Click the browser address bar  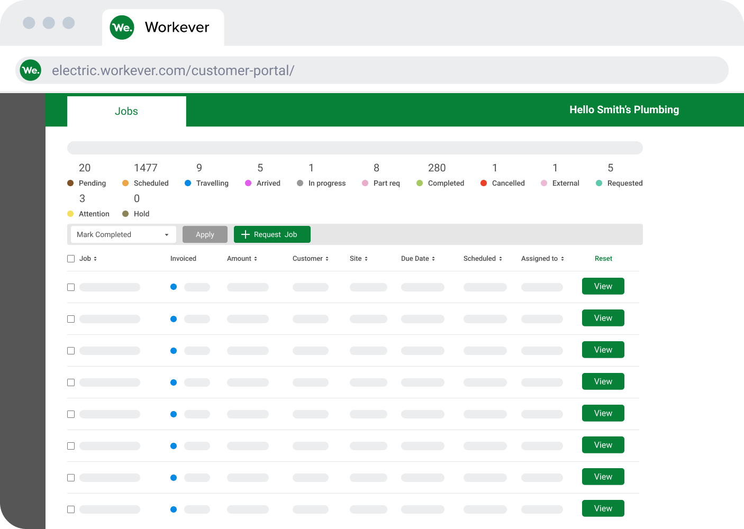370,70
